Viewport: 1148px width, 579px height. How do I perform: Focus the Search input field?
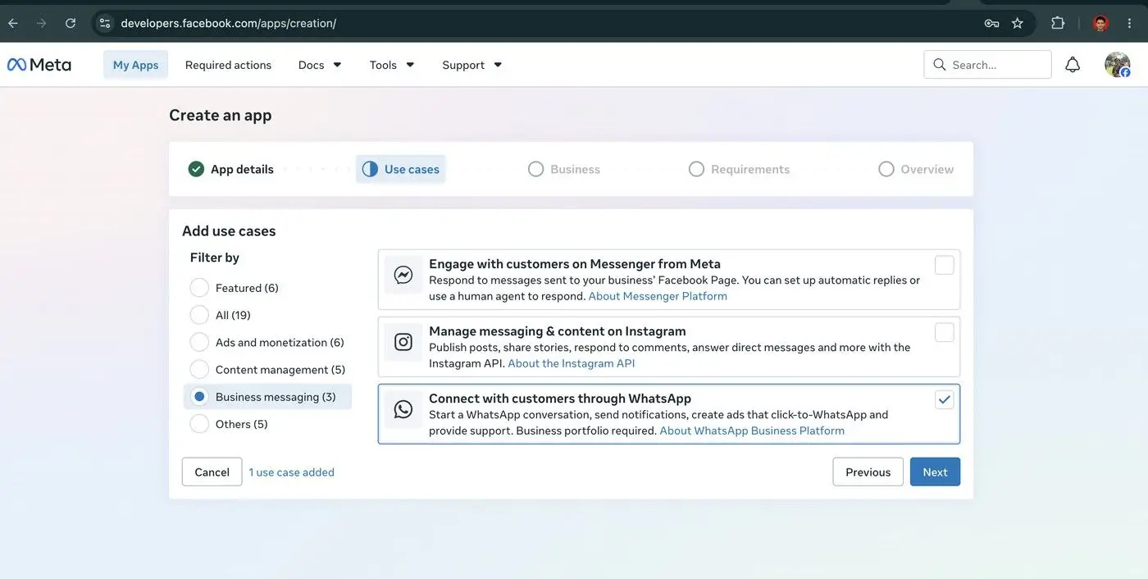click(987, 65)
